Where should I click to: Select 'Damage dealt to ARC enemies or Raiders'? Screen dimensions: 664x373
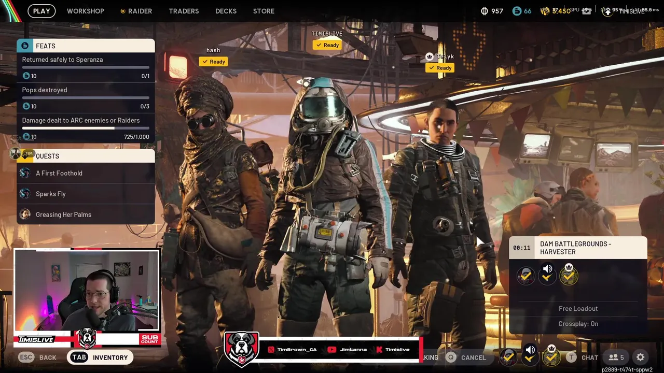[x=86, y=128]
